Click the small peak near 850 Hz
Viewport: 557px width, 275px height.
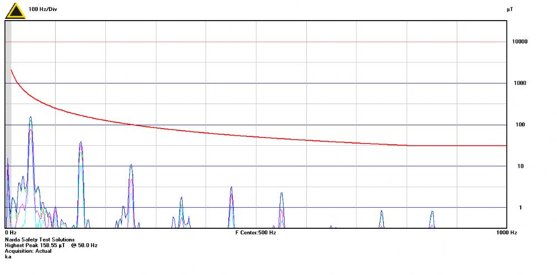(432, 219)
